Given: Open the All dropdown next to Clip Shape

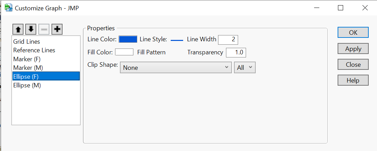Looking at the screenshot, I should [245, 68].
